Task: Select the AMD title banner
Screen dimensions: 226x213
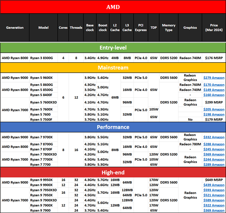Action: pyautogui.click(x=113, y=7)
